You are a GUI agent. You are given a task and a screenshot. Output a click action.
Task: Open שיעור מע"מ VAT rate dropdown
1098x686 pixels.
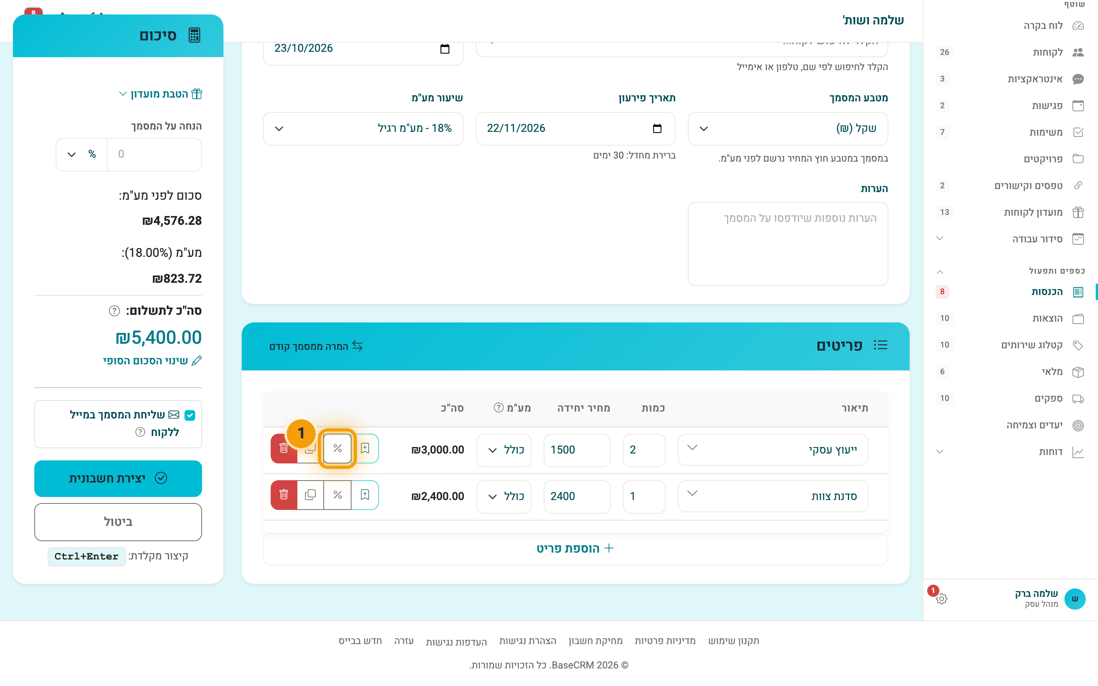click(363, 129)
